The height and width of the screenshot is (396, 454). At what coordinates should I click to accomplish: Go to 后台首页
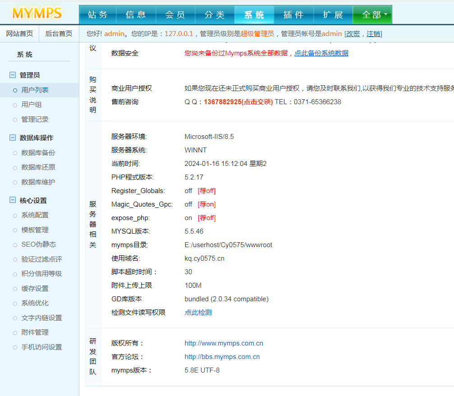coord(59,34)
